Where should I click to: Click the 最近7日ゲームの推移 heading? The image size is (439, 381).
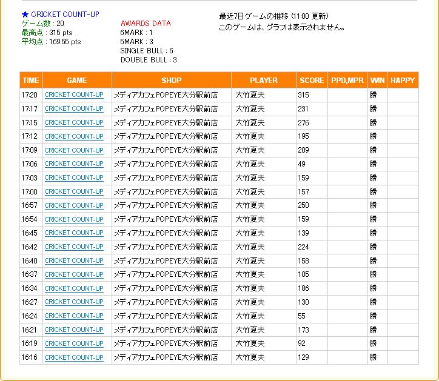[273, 16]
